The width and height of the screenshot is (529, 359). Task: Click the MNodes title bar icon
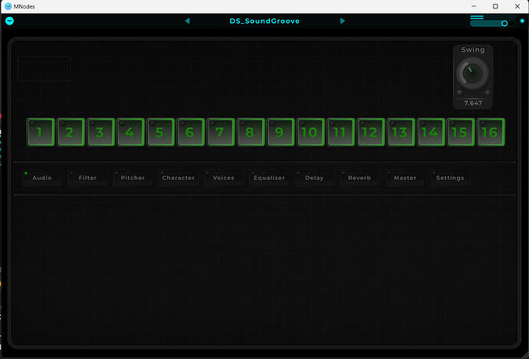pyautogui.click(x=8, y=6)
